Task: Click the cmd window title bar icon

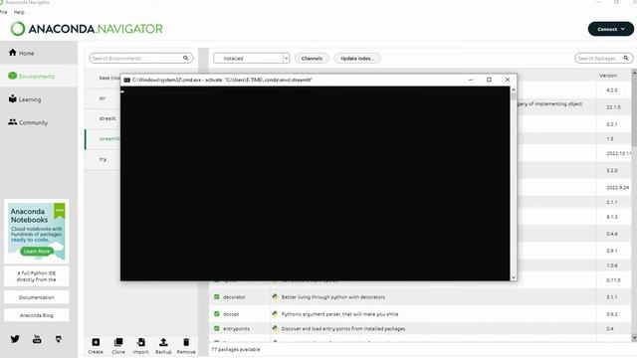Action: pyautogui.click(x=126, y=80)
